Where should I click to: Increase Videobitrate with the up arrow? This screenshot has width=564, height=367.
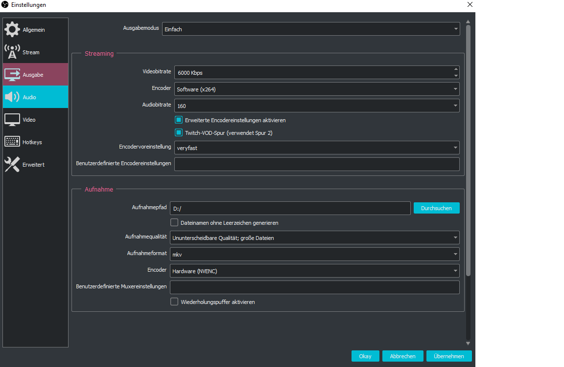[x=456, y=69]
